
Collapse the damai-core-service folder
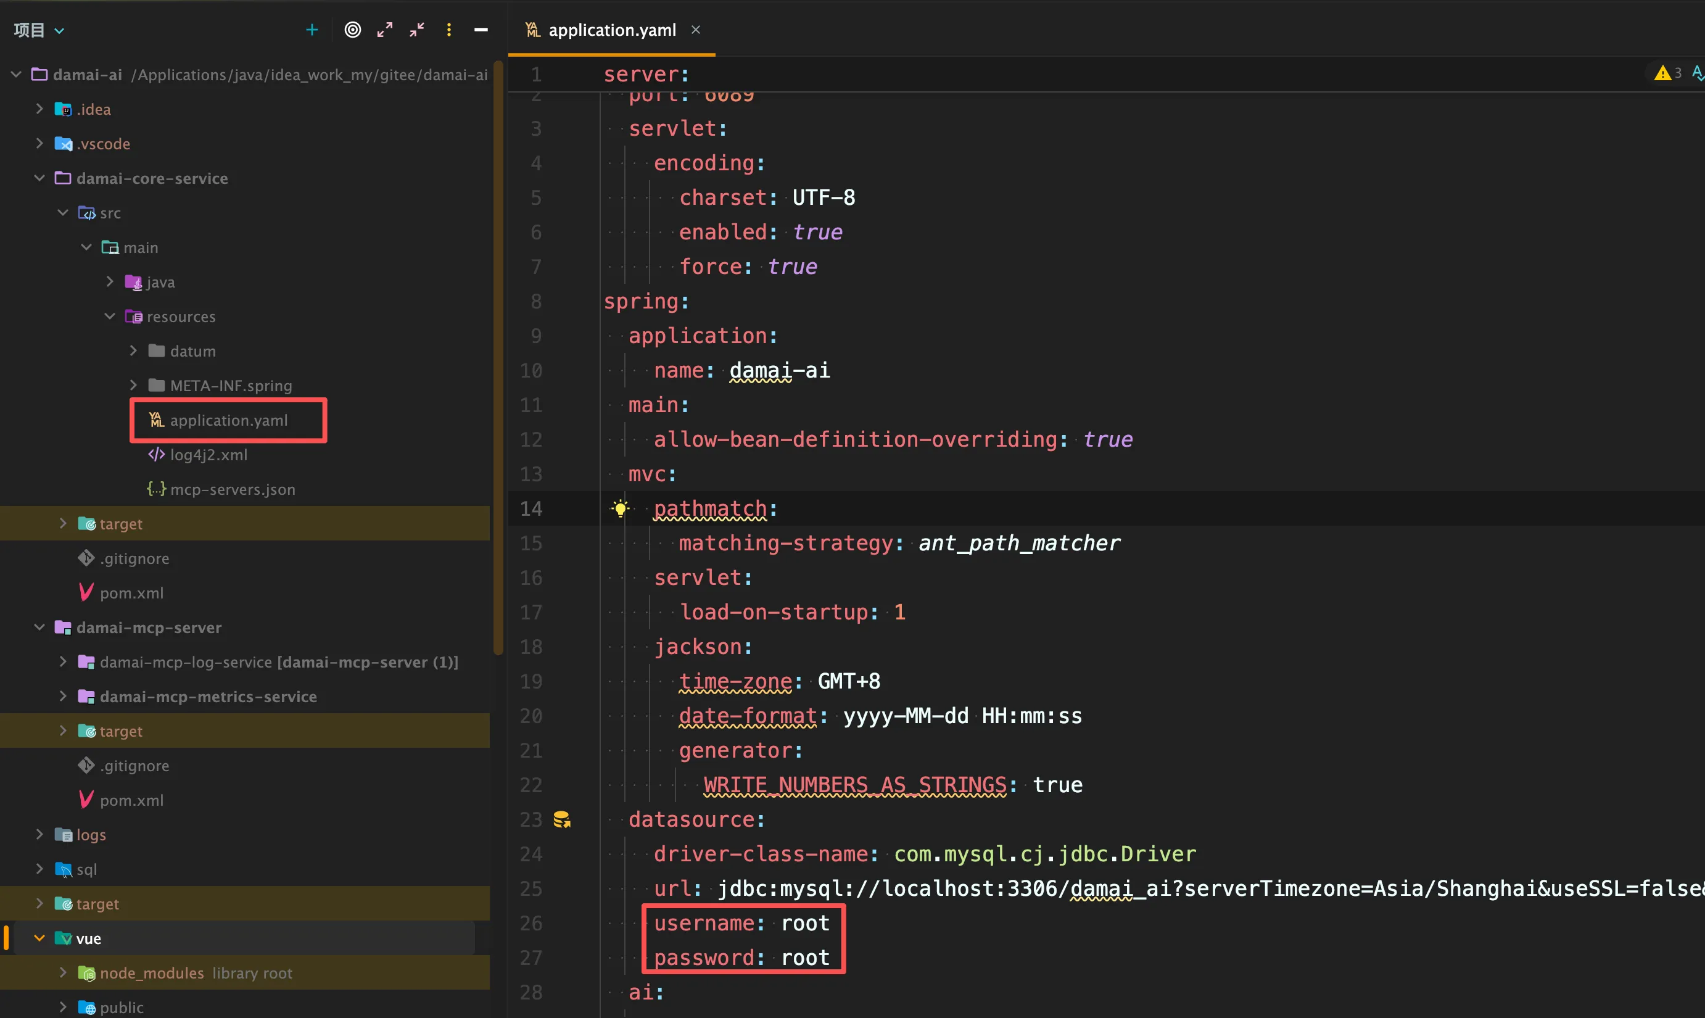point(39,178)
